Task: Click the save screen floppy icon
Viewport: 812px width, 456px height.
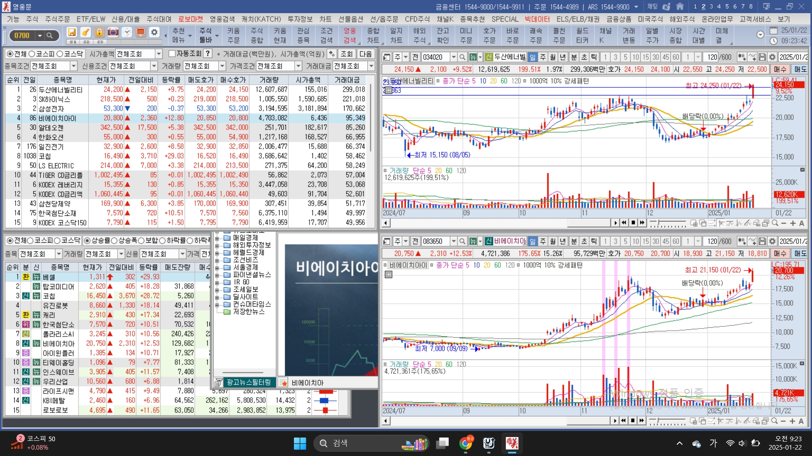Action: click(72, 33)
